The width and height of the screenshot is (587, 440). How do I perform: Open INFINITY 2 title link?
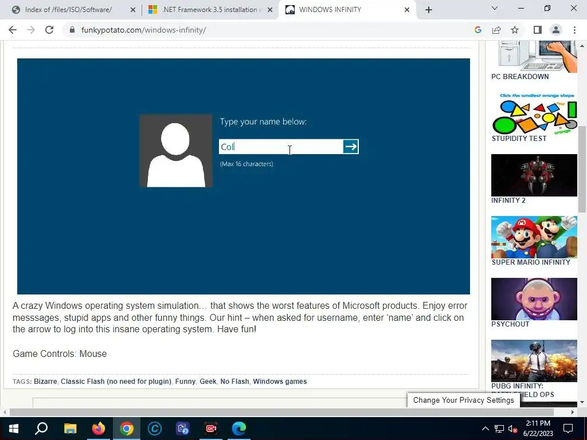point(508,201)
